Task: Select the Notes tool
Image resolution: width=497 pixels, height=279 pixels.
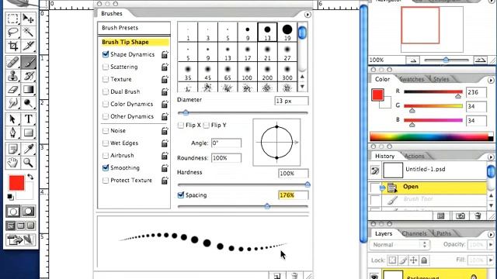Action: pos(12,149)
